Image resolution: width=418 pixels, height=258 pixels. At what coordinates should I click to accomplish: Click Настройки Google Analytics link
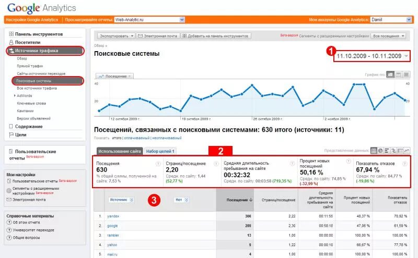point(32,20)
